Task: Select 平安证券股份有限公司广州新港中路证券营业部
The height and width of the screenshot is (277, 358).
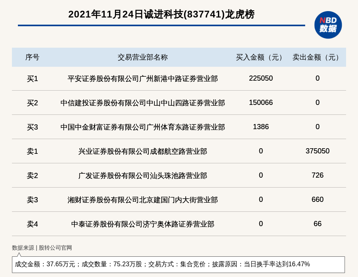Action: click(143, 79)
